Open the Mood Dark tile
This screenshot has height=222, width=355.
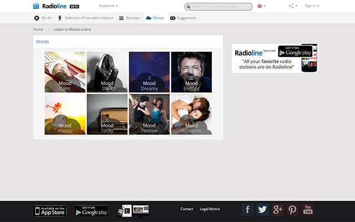[x=107, y=72]
